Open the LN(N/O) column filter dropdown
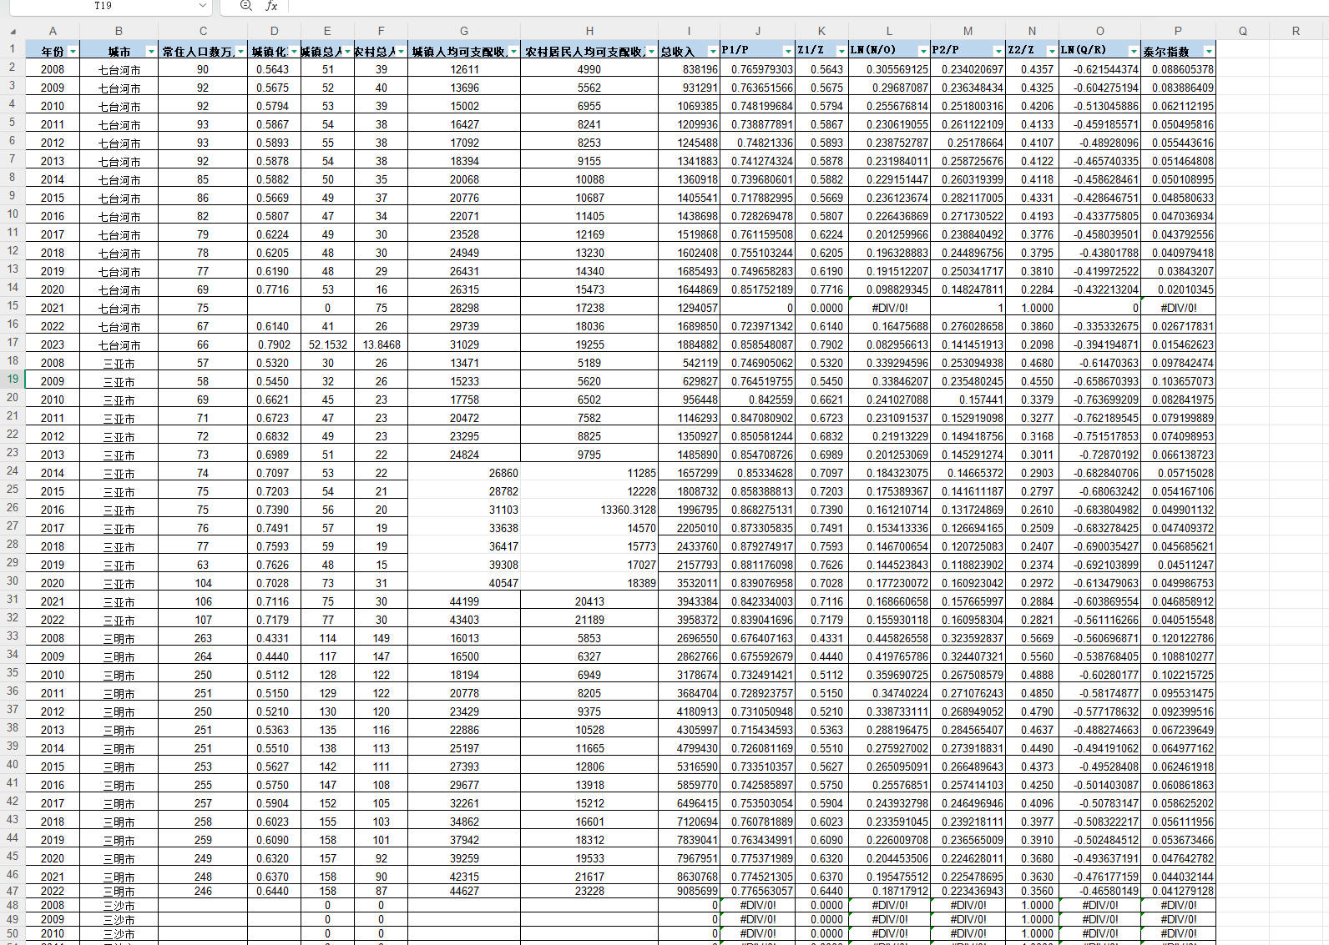This screenshot has height=945, width=1329. pyautogui.click(x=922, y=51)
